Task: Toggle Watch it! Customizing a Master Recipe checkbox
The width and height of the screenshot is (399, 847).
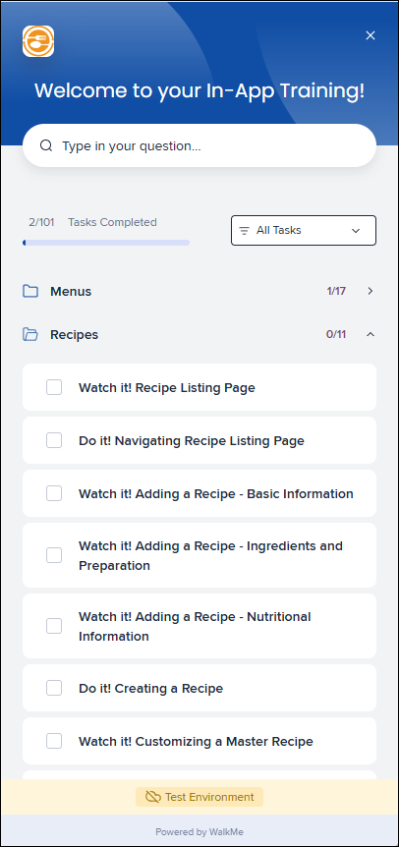Action: click(x=54, y=741)
